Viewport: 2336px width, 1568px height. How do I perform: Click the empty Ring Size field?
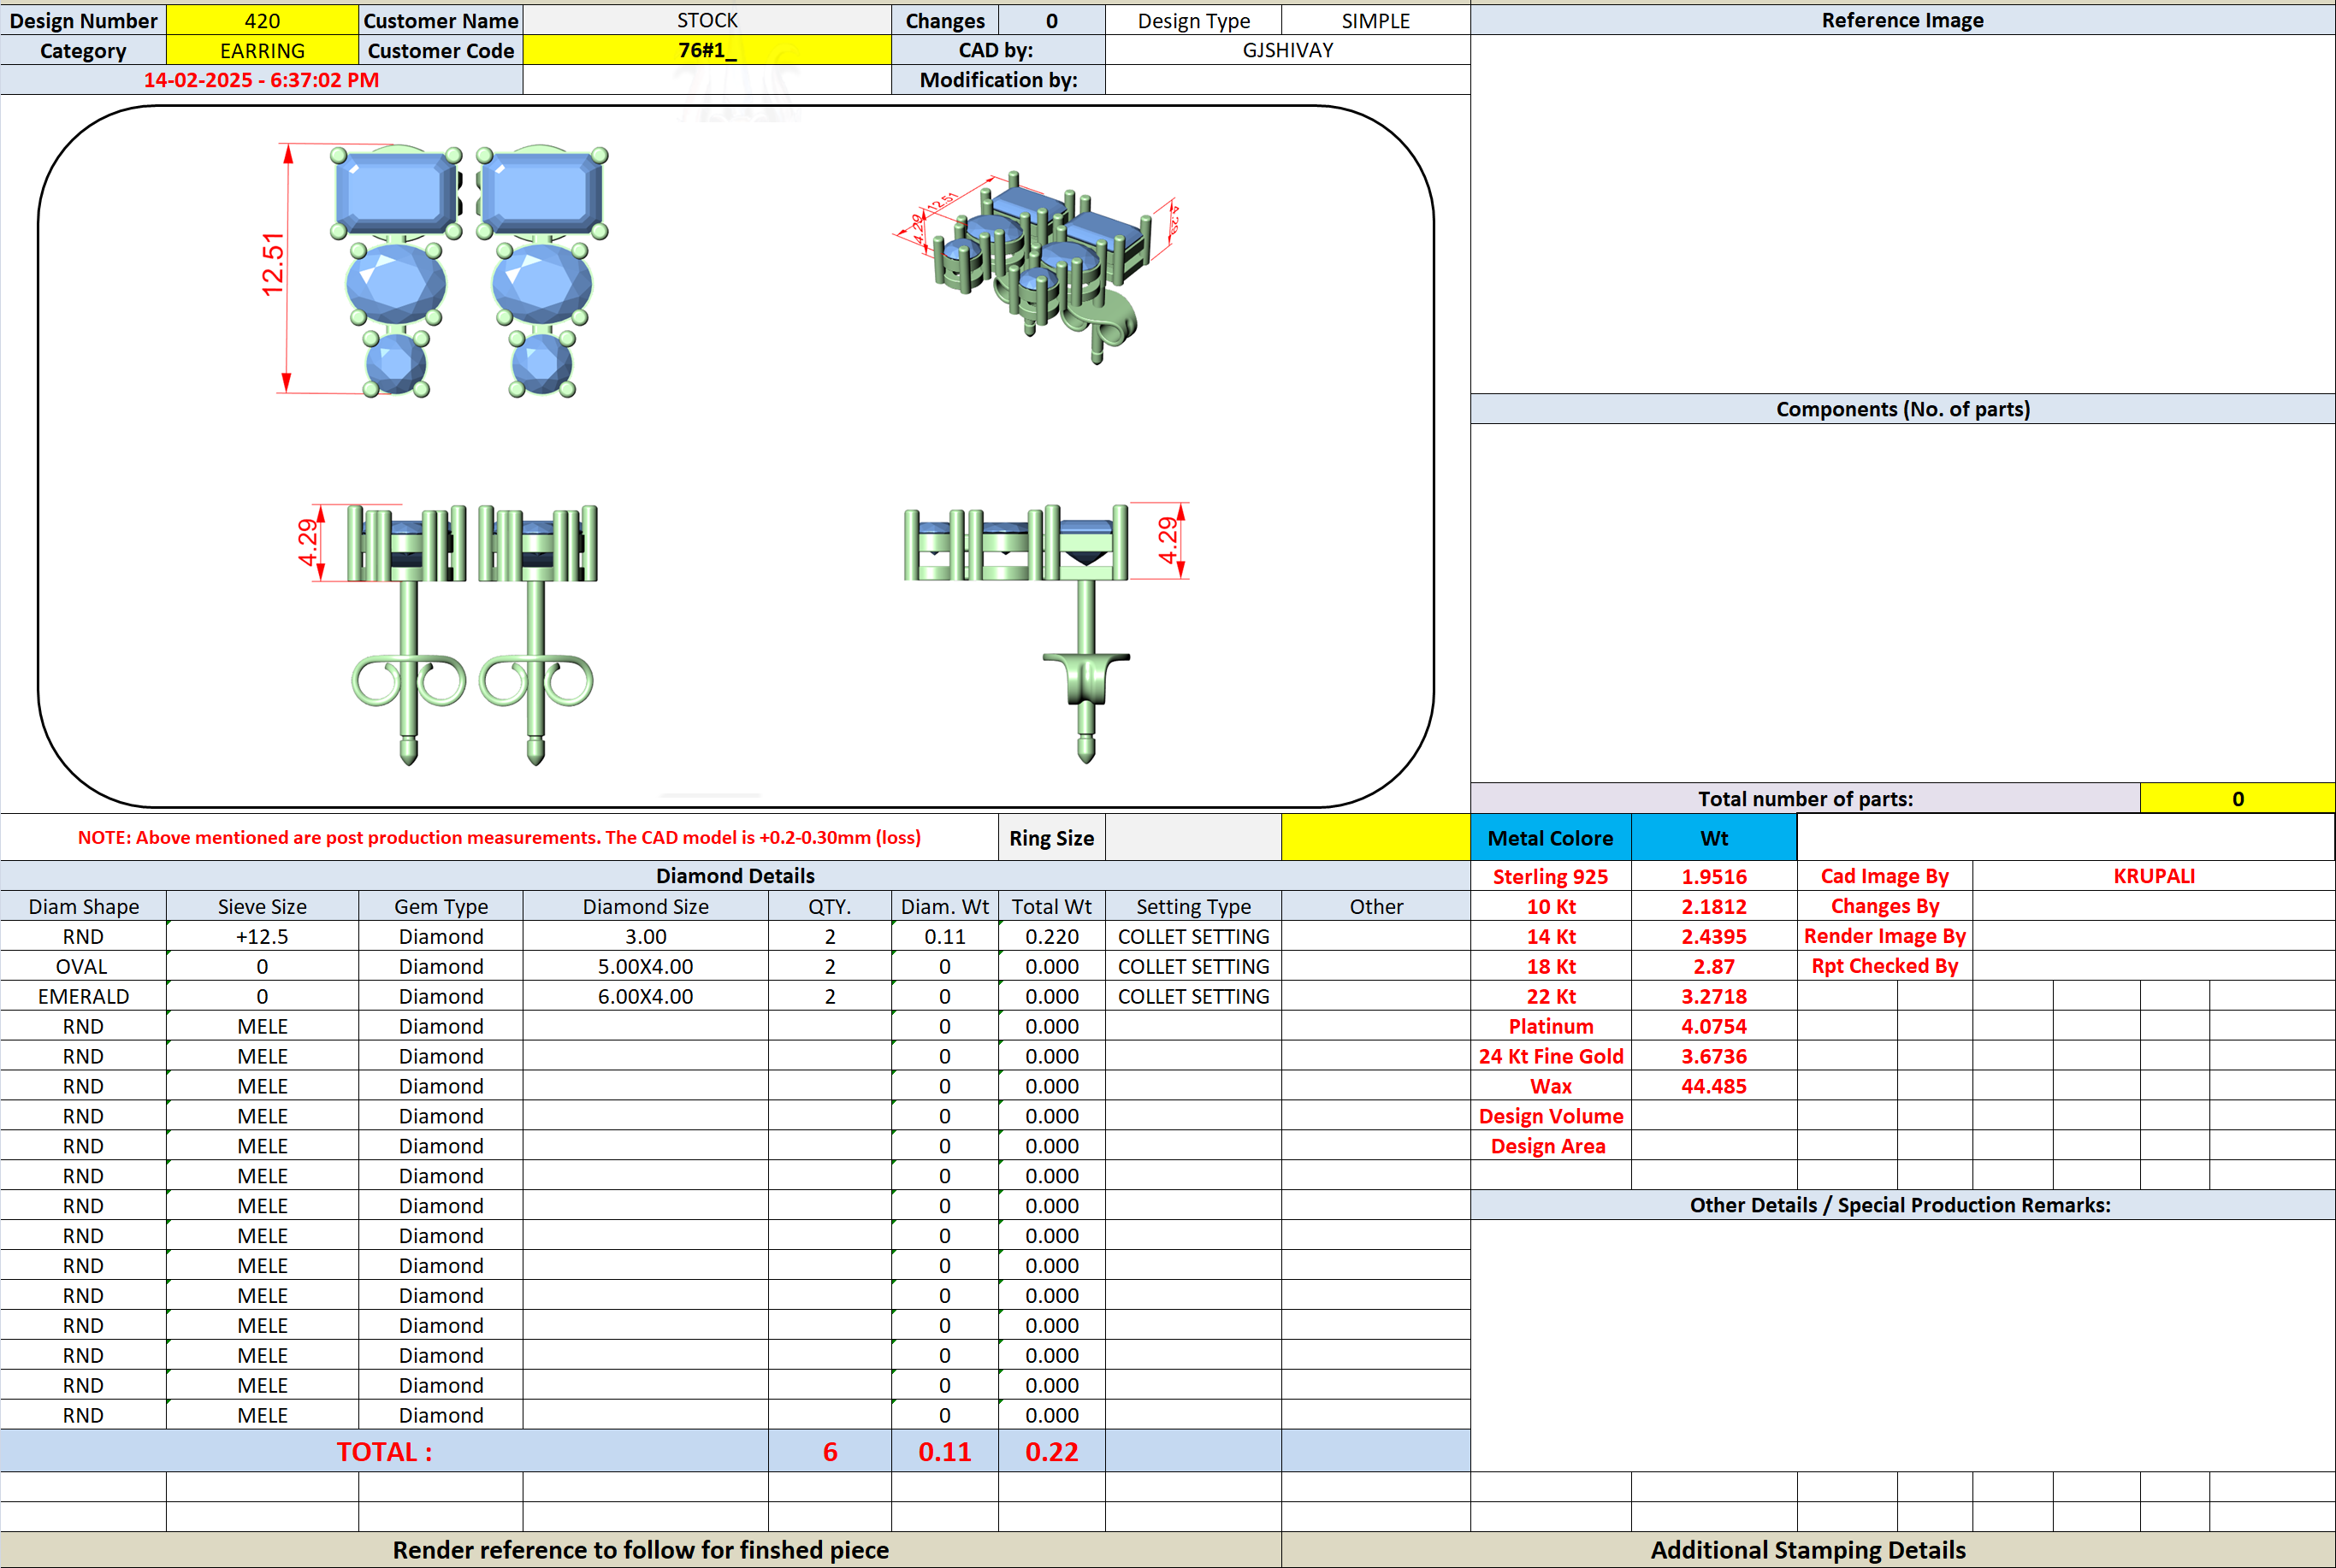click(1192, 838)
